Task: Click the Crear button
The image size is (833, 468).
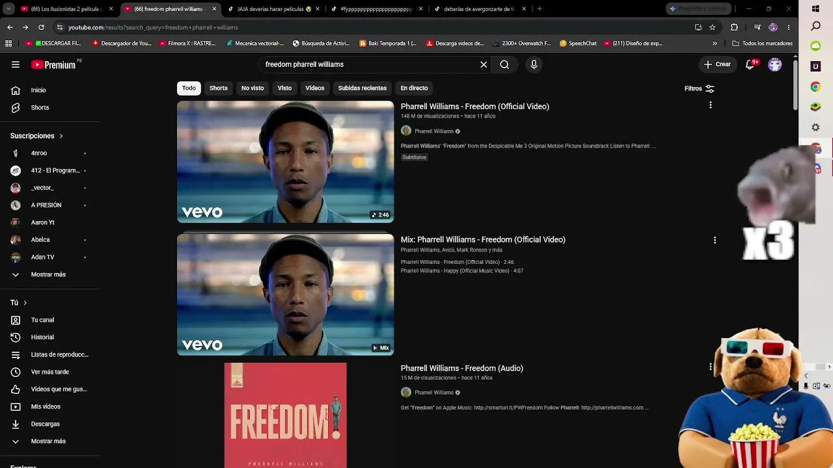Action: 717,64
